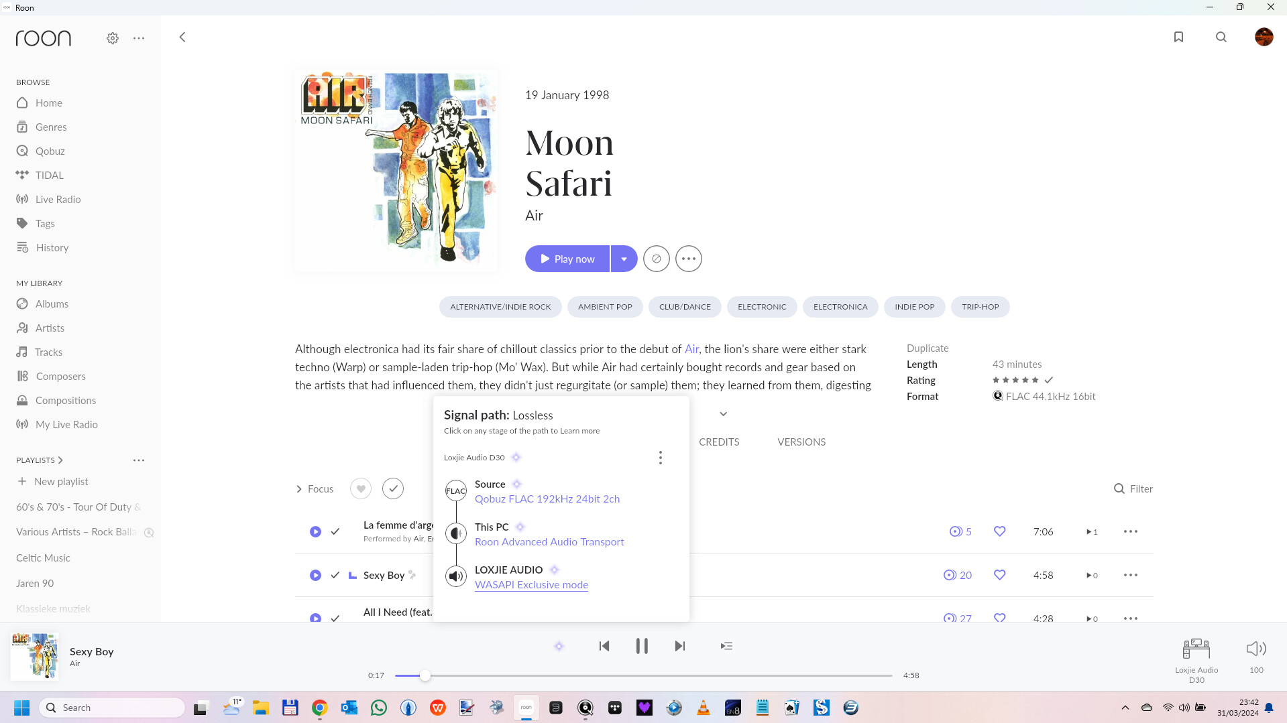Go back with the back arrow
Viewport: 1287px width, 723px height.
point(182,38)
